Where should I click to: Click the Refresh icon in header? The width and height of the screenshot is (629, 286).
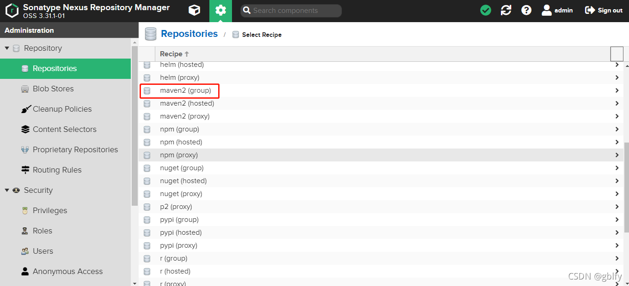pyautogui.click(x=506, y=10)
